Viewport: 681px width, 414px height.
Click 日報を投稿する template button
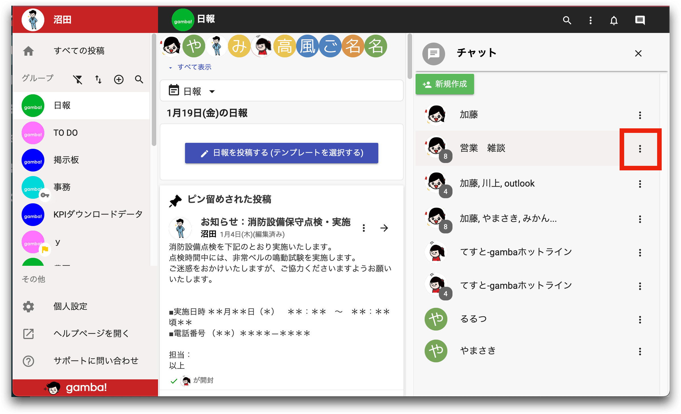click(x=281, y=153)
